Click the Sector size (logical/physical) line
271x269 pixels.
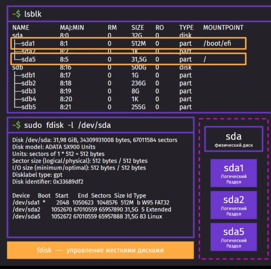pos(80,161)
